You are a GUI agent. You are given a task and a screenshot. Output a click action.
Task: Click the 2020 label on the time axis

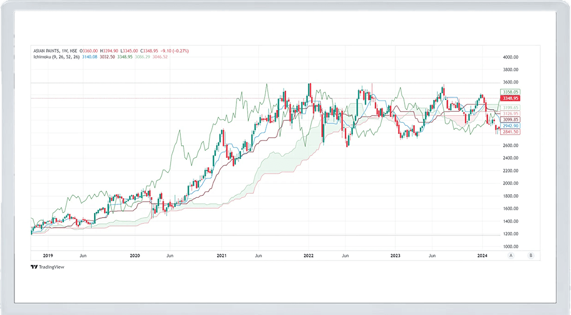[x=135, y=255]
